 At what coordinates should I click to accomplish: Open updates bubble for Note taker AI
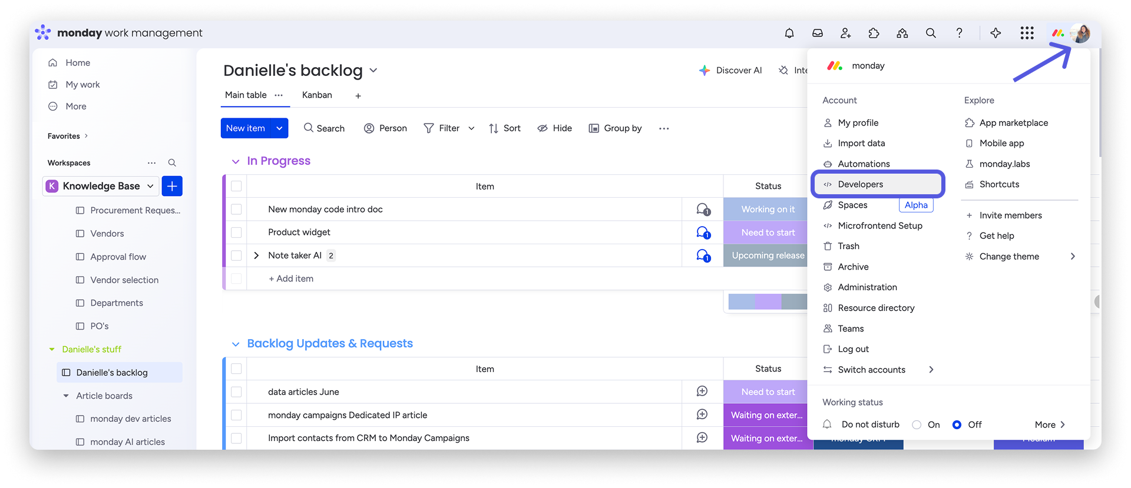(x=703, y=255)
